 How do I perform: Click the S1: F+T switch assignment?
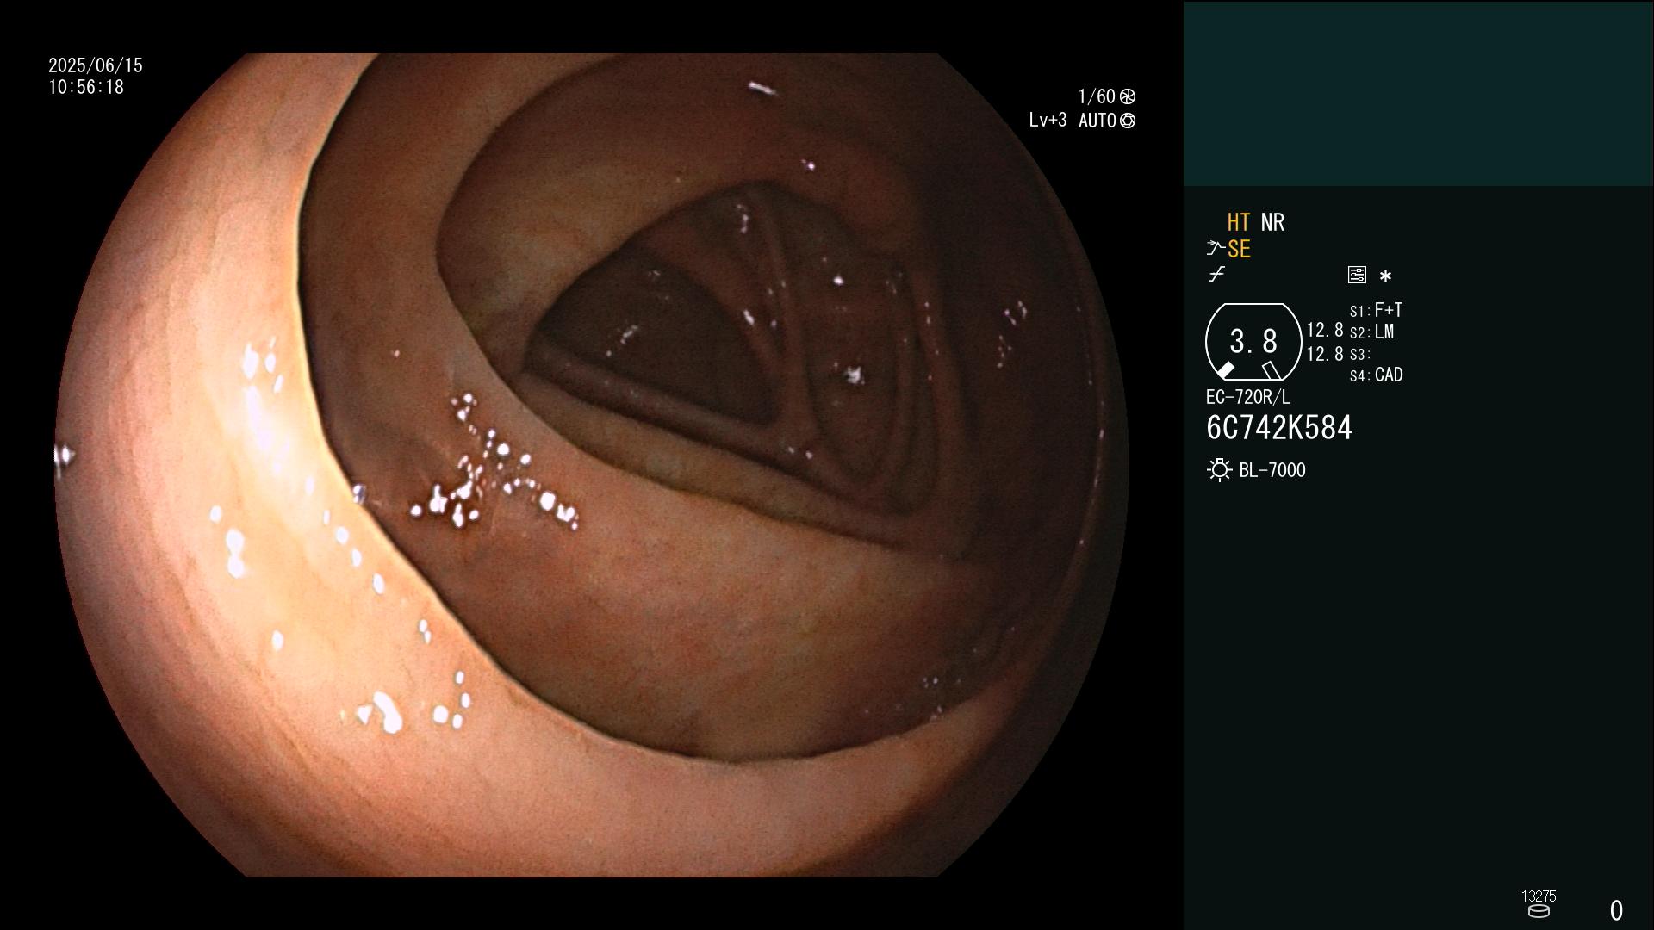[x=1376, y=310]
